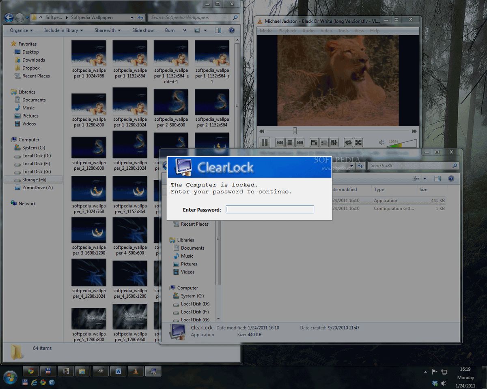Show VLC extended settings equalizer icon
The width and height of the screenshot is (487, 389).
tap(334, 142)
